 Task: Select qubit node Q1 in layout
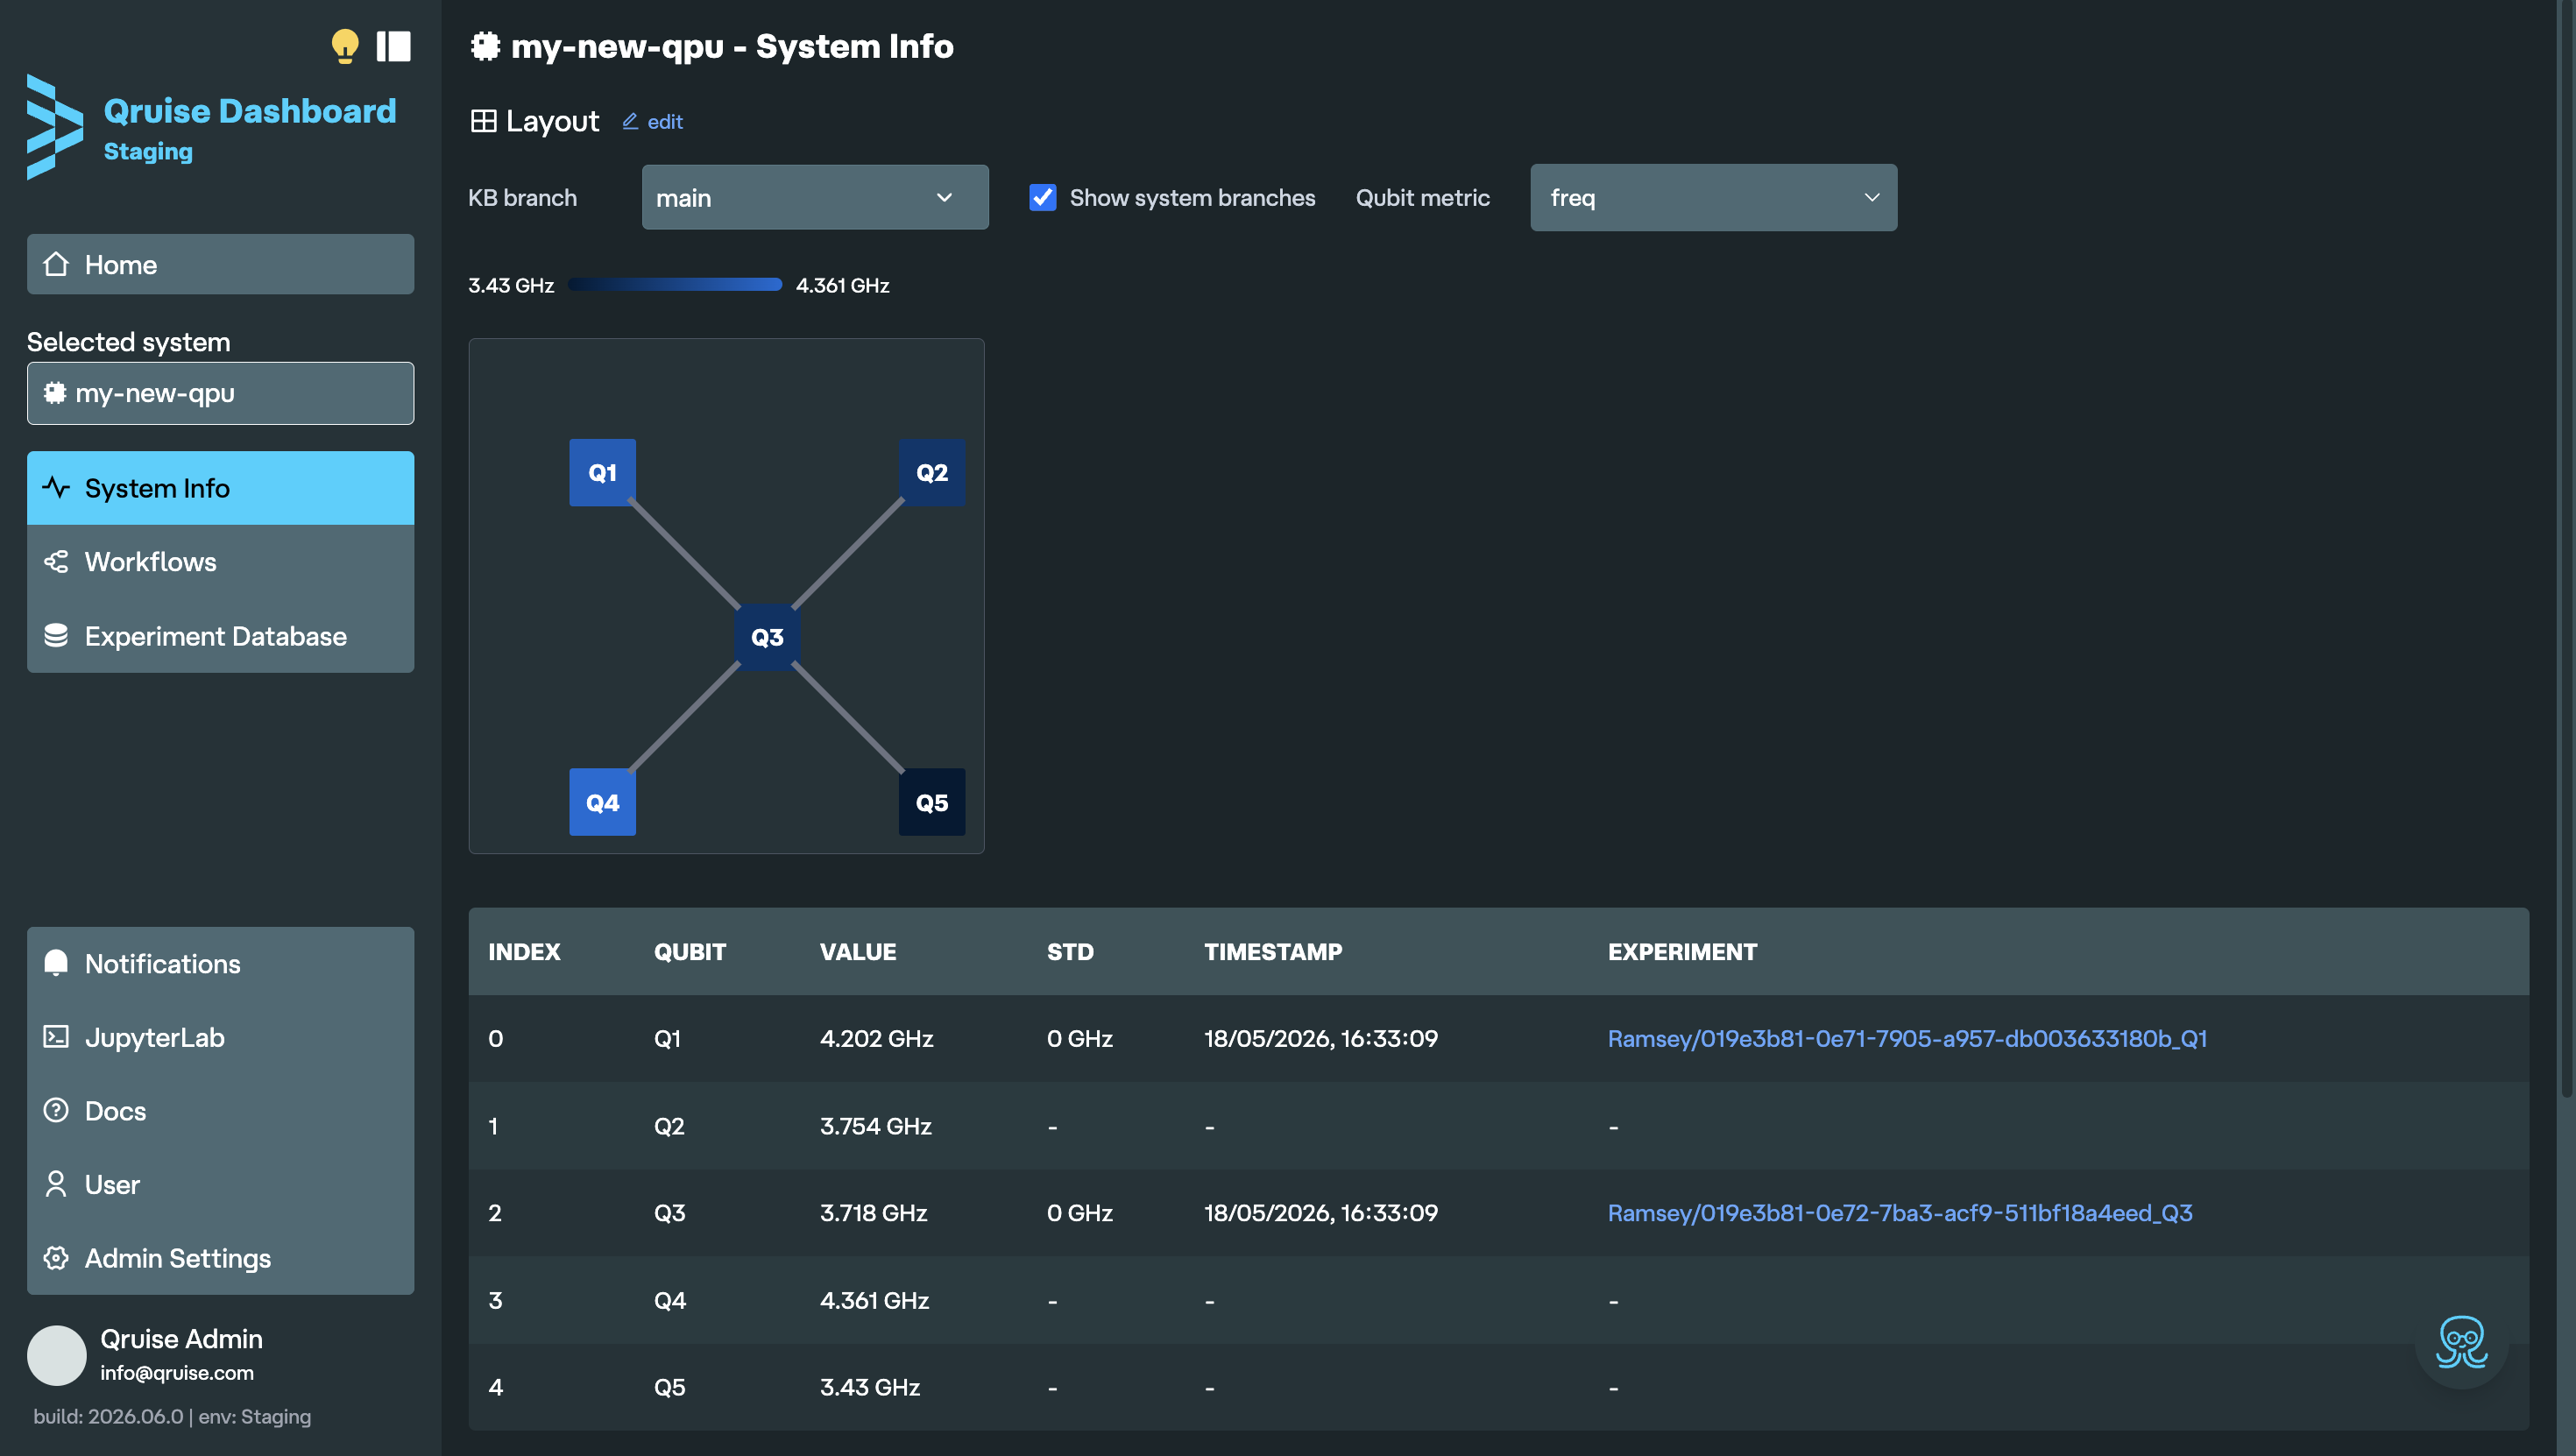(602, 472)
